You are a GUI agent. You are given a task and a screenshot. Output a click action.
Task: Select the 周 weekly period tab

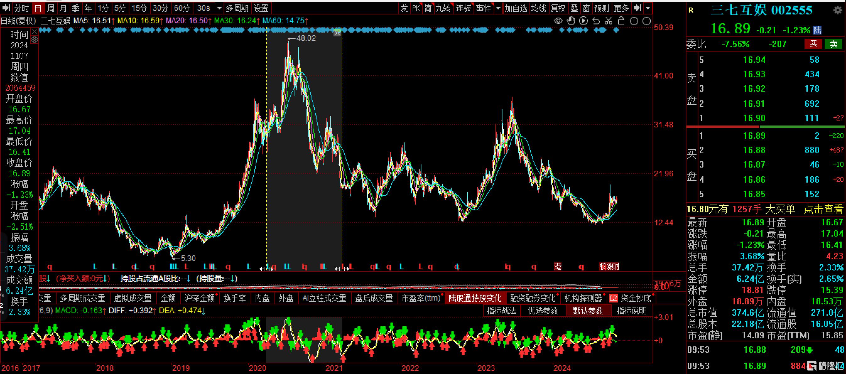51,8
